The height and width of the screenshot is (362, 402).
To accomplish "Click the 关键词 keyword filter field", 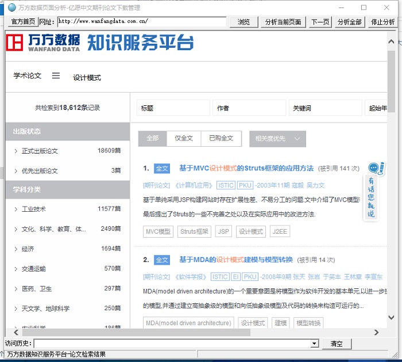I will 325,108.
